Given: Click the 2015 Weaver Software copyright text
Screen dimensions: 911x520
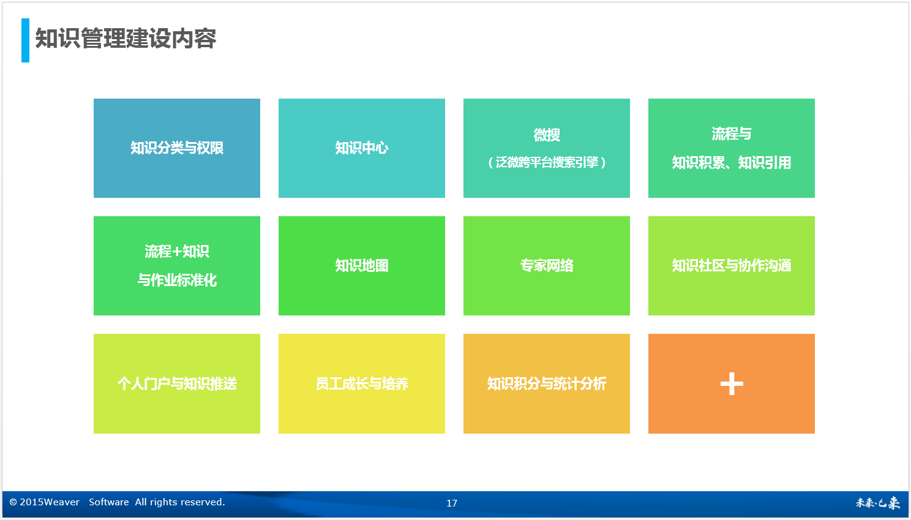Looking at the screenshot, I should point(117,502).
